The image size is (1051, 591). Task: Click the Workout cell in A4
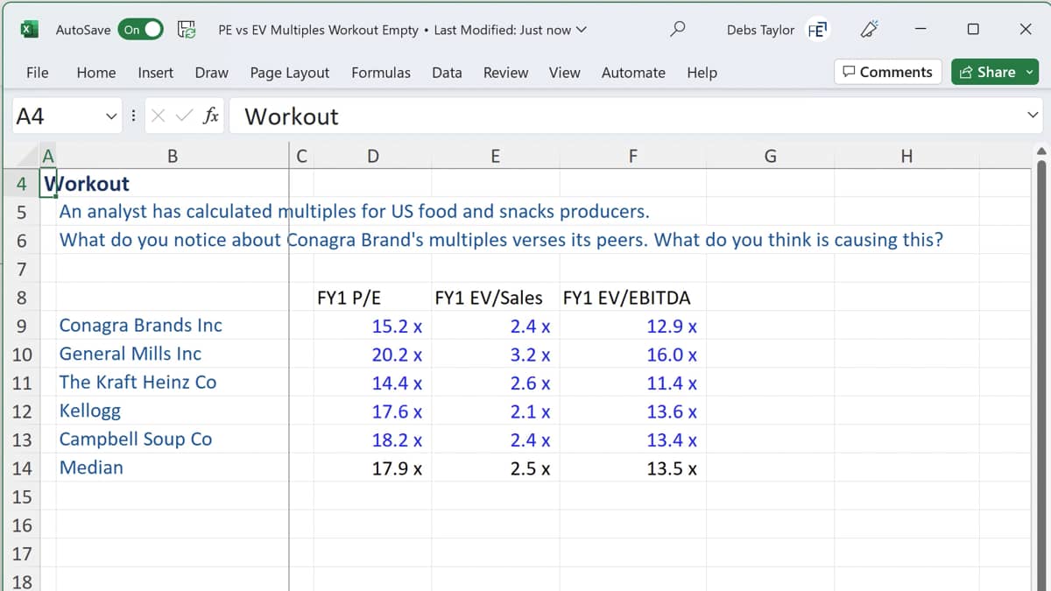[x=48, y=184]
